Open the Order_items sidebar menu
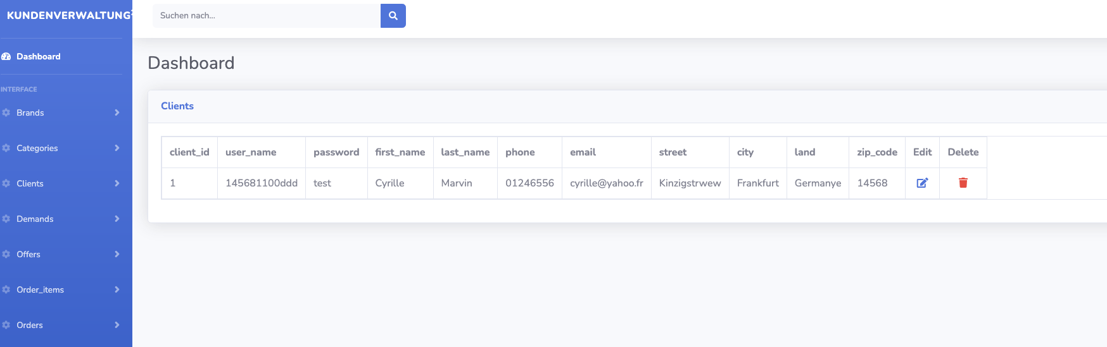The image size is (1107, 347). click(61, 289)
